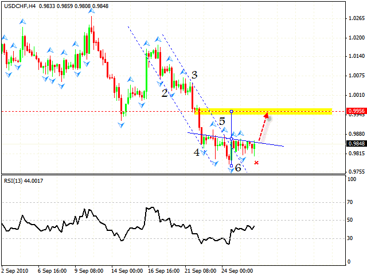Select the 1.0140 price axis label
This screenshot has height=275, width=367.
[357, 56]
